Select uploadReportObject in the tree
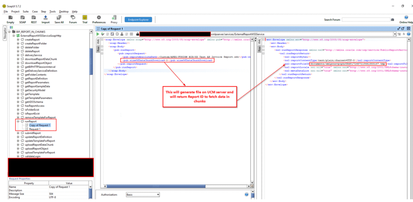 pos(37,148)
